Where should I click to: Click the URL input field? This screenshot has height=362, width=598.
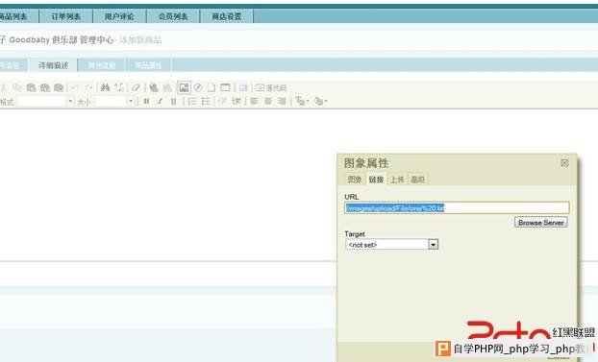[x=457, y=208]
